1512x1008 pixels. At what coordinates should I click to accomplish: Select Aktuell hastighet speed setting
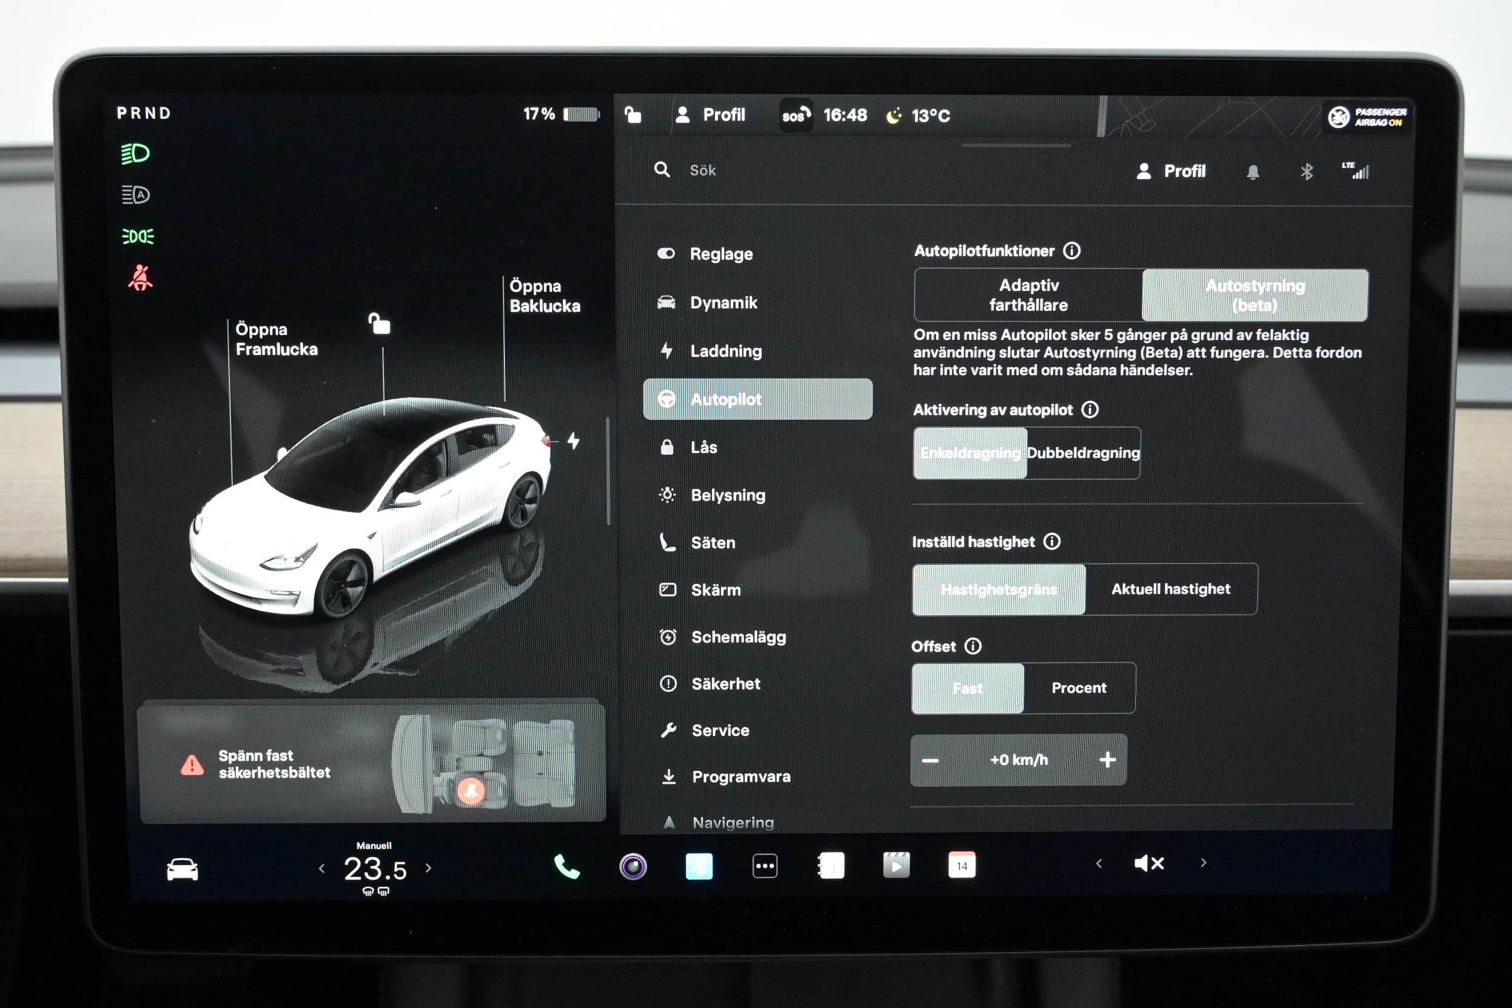click(1170, 587)
